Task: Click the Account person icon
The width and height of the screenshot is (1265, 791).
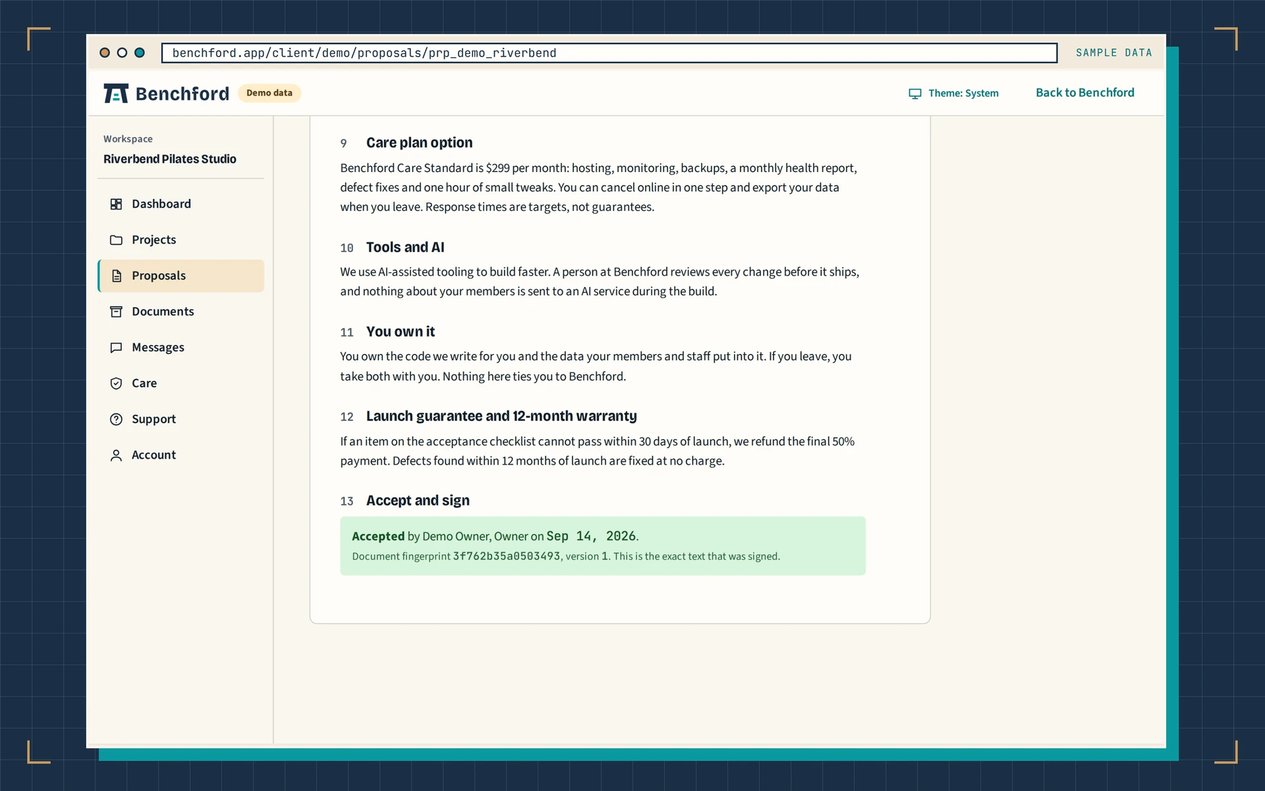Action: click(116, 455)
